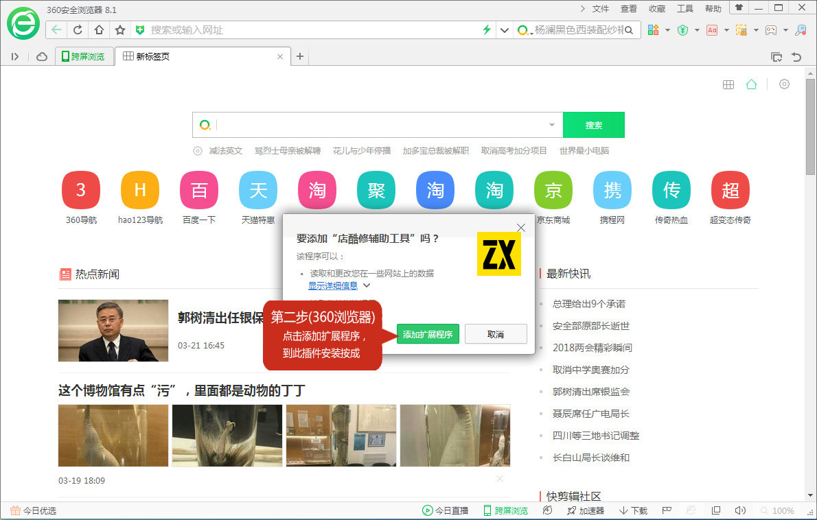Viewport: 817px width, 520px height.
Task: Open news link 2018两会精彩瞬间
Action: click(x=592, y=347)
